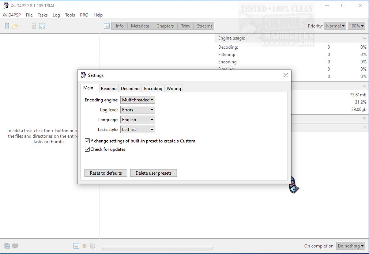Viewport: 369px width, 254px height.
Task: Click the add video task film icon
Action: (7, 26)
